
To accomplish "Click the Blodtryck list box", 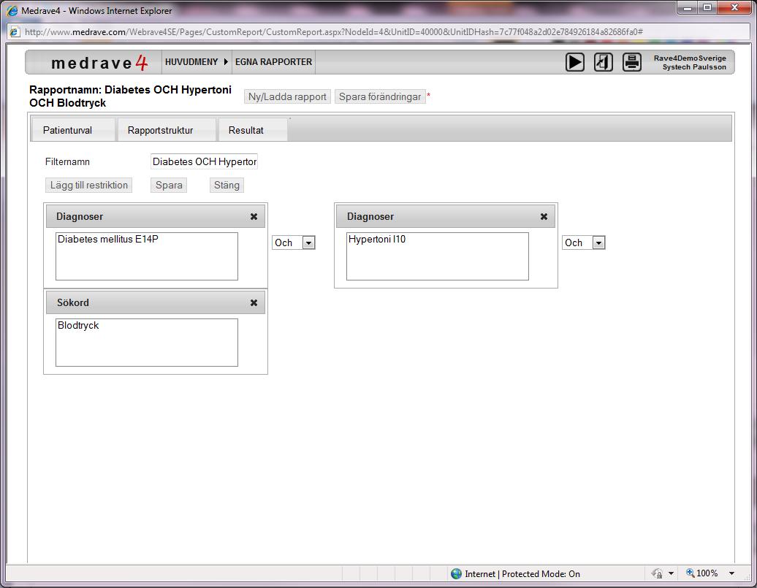I will tap(147, 343).
